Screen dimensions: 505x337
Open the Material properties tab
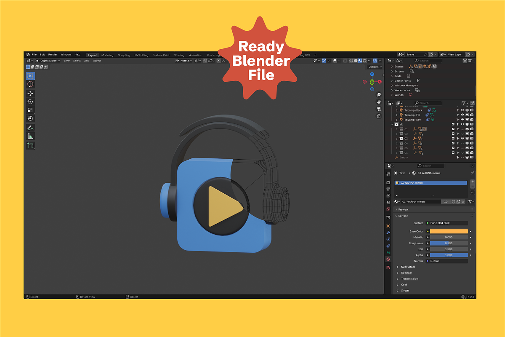(x=388, y=259)
